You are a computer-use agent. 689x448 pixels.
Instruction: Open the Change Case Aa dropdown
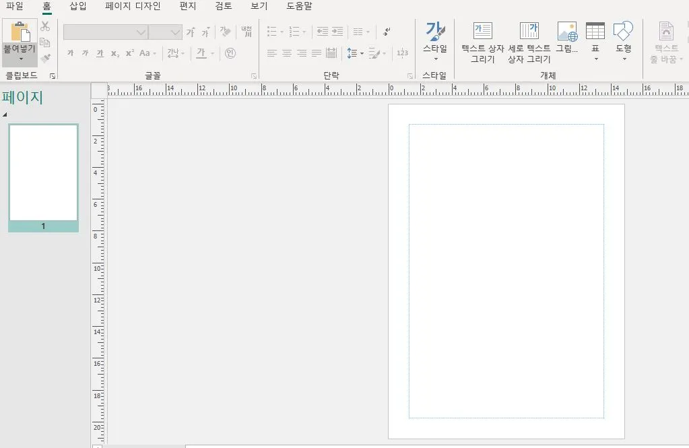click(147, 53)
